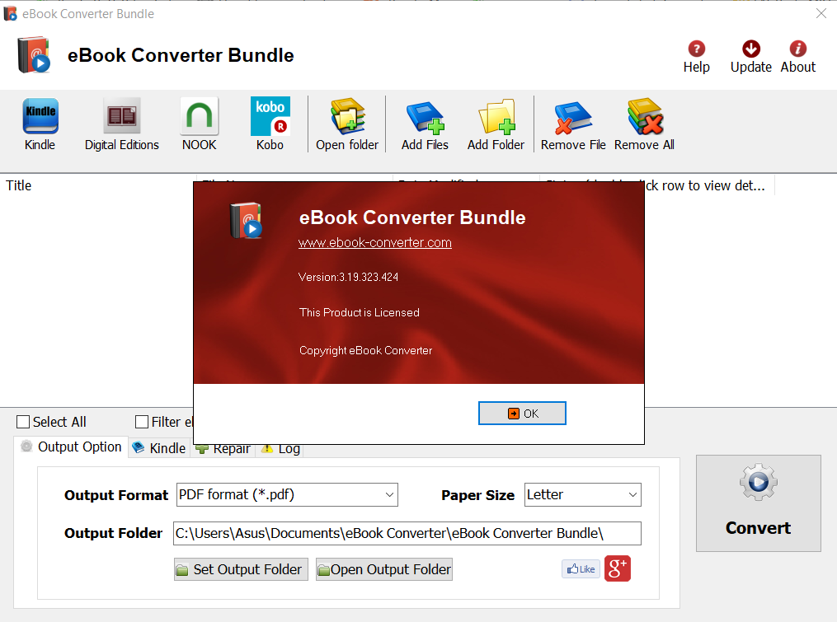
Task: Add Files using the toolbar icon
Action: coord(425,125)
